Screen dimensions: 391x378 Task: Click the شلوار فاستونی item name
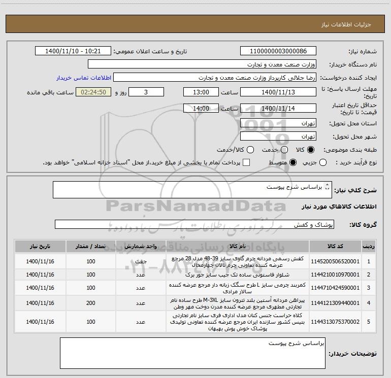tap(238, 274)
